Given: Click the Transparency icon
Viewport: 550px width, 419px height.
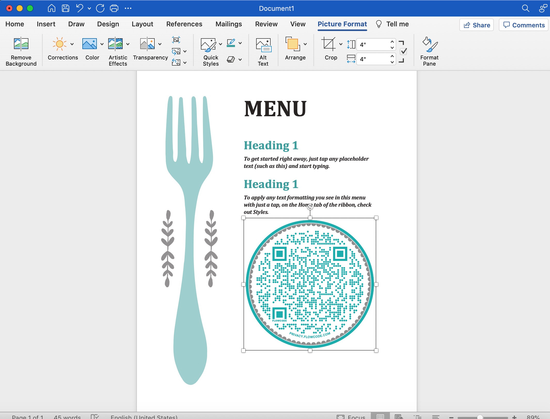Looking at the screenshot, I should click(x=147, y=44).
